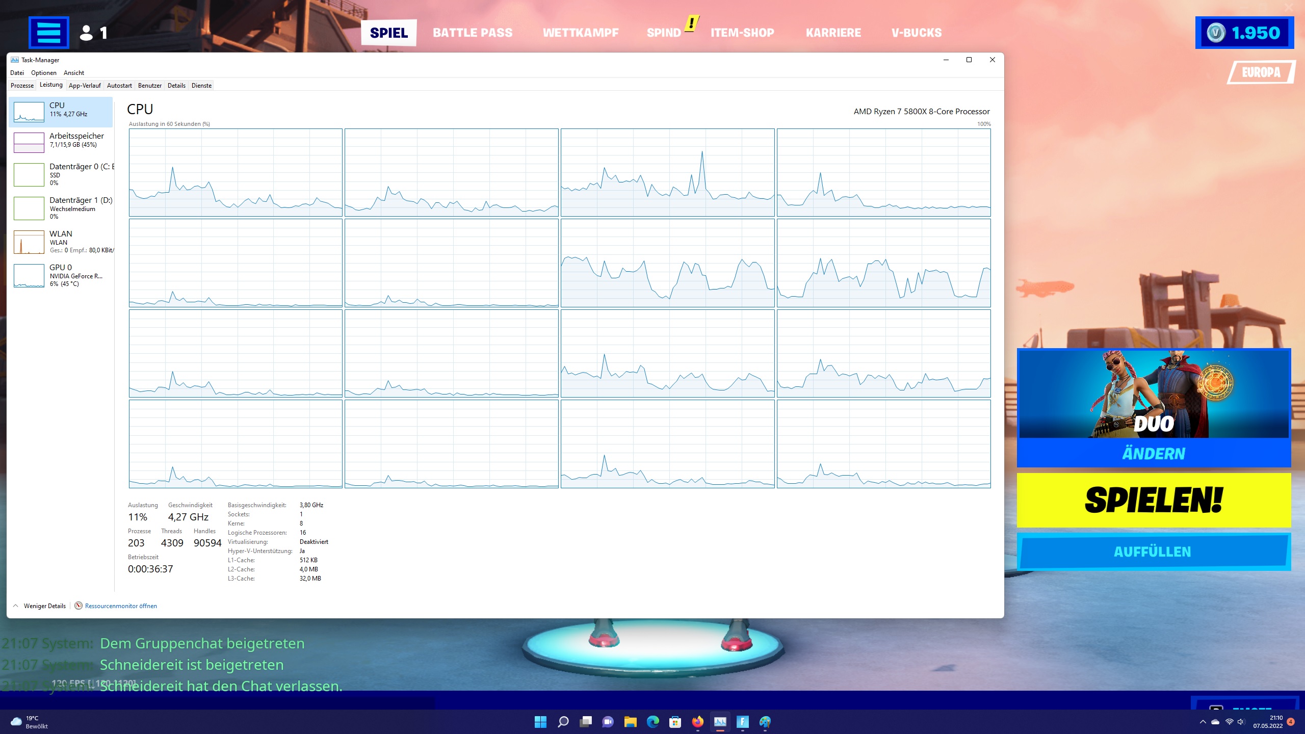This screenshot has height=734, width=1305.
Task: Click the party members icon
Action: 87,33
